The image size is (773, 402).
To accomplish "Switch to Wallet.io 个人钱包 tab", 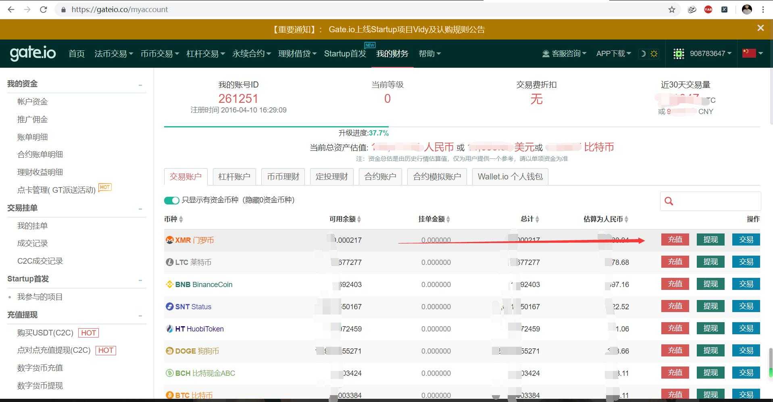I will pyautogui.click(x=510, y=177).
